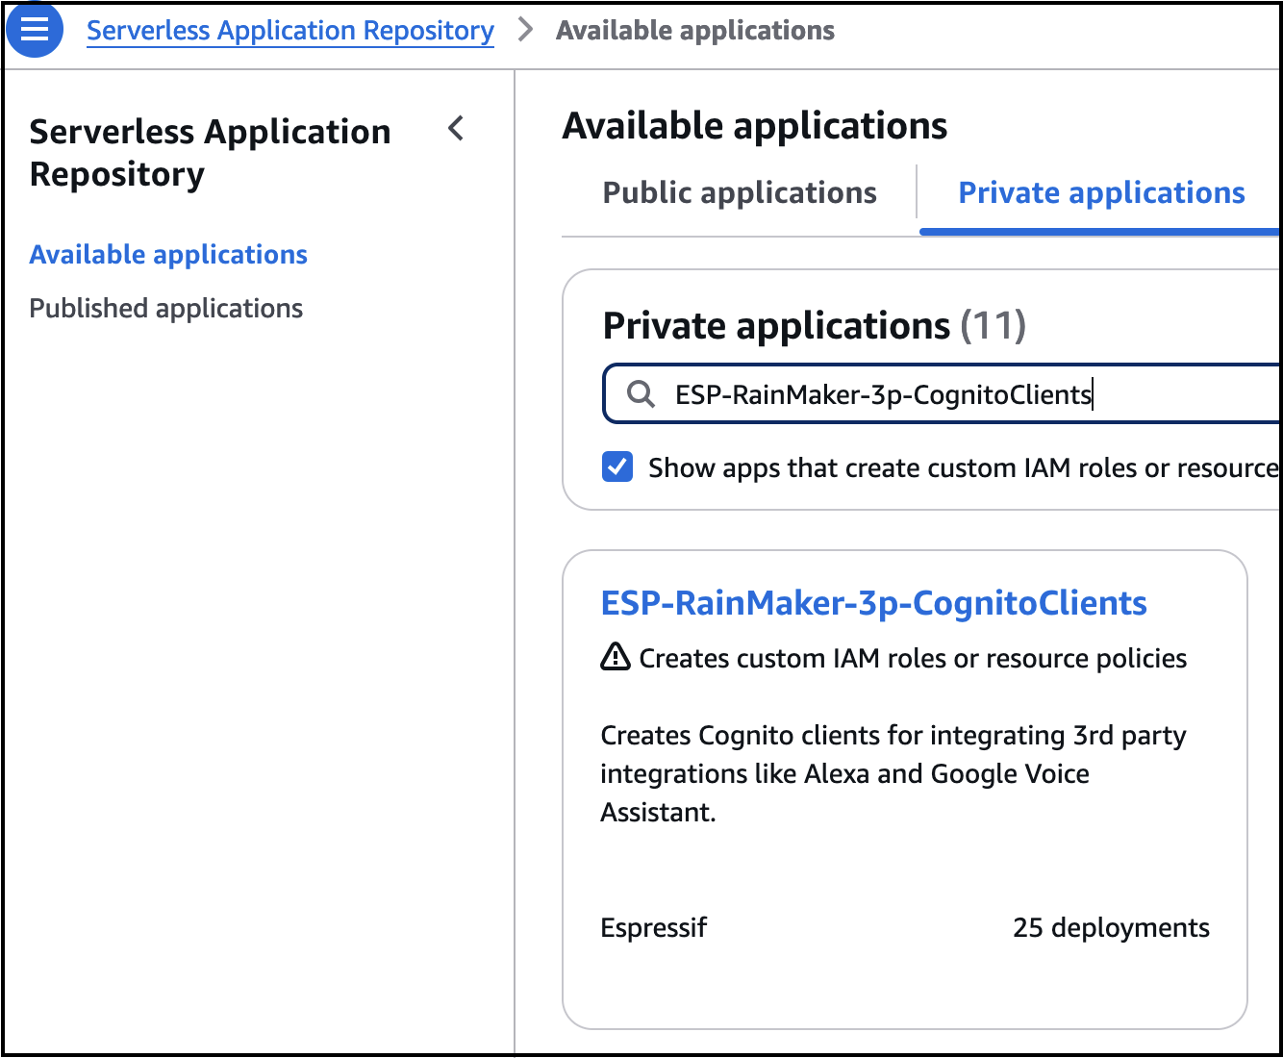The height and width of the screenshot is (1058, 1283).
Task: Select the Private applications tab
Action: pos(1101,192)
